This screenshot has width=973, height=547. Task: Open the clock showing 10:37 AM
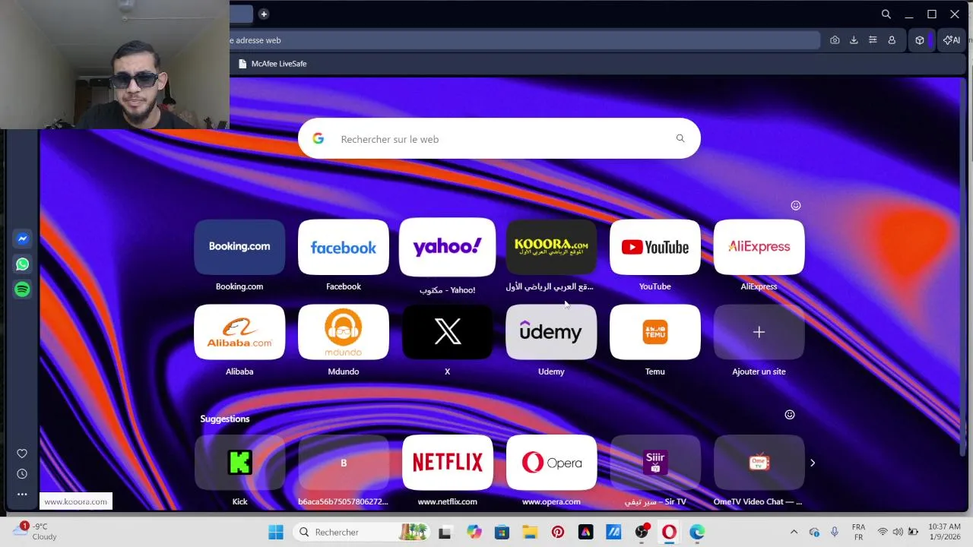coord(944,532)
